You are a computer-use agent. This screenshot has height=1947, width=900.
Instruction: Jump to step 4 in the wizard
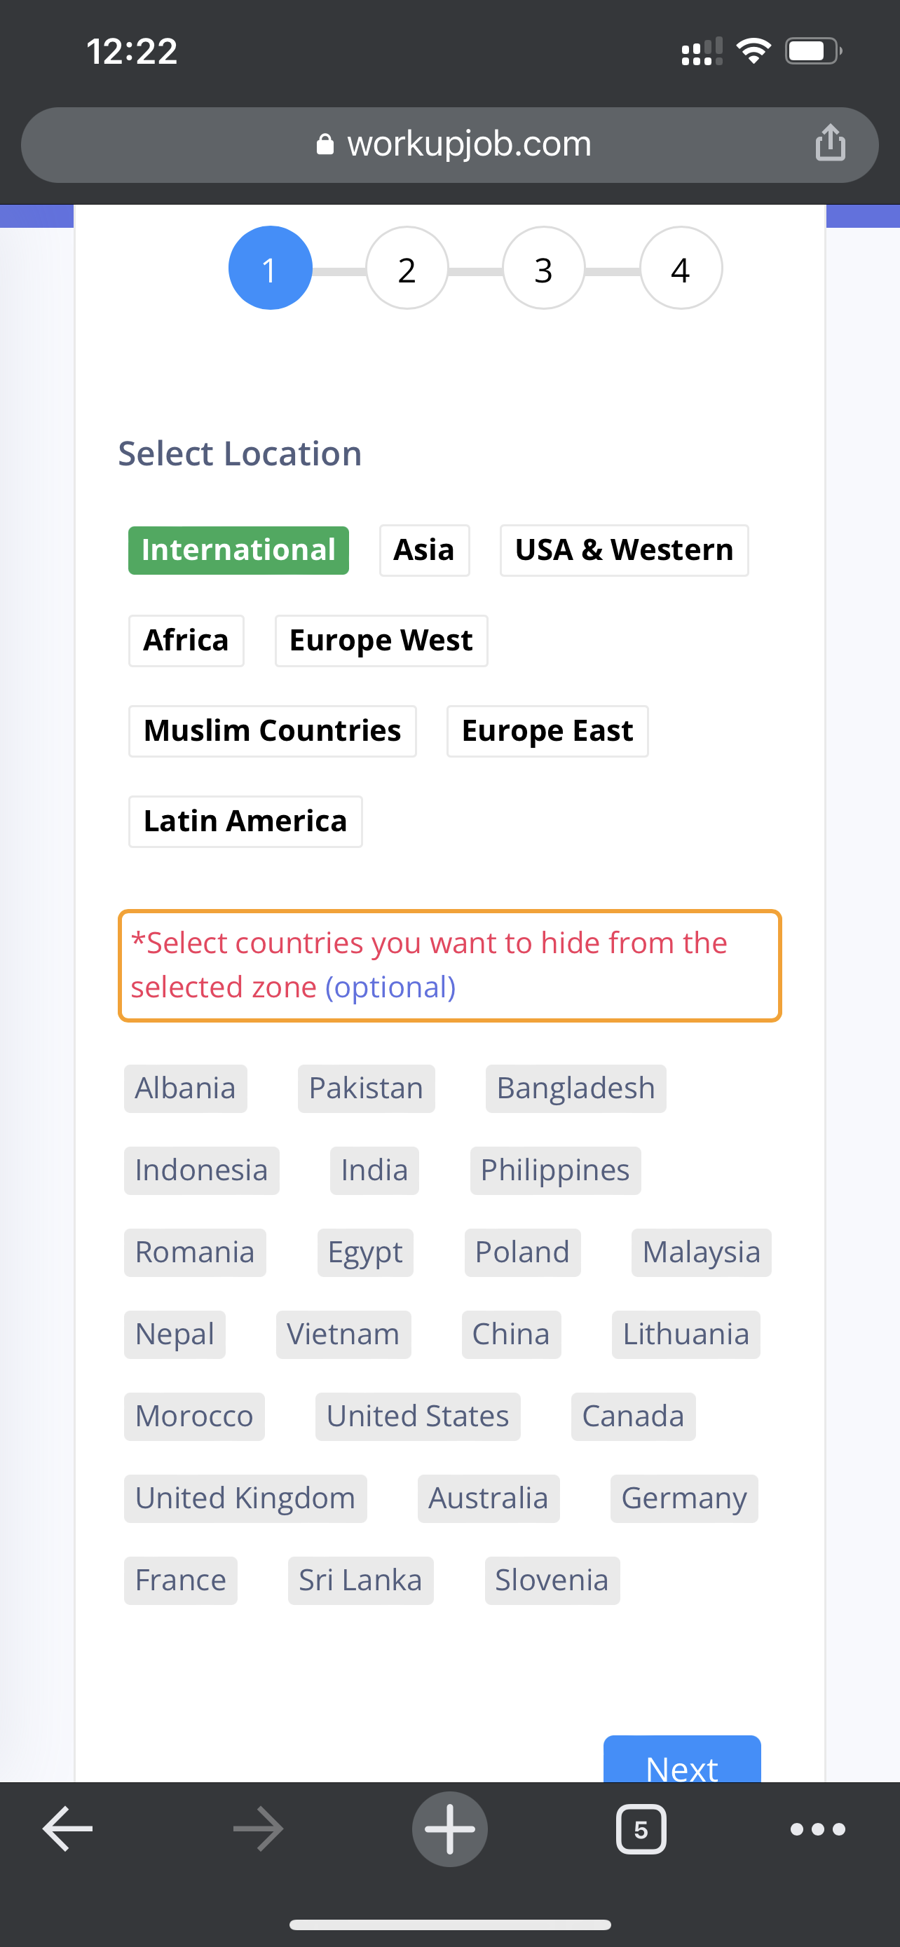click(x=681, y=268)
